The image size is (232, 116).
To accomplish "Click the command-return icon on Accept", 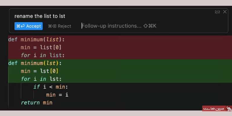I will click(20, 26).
